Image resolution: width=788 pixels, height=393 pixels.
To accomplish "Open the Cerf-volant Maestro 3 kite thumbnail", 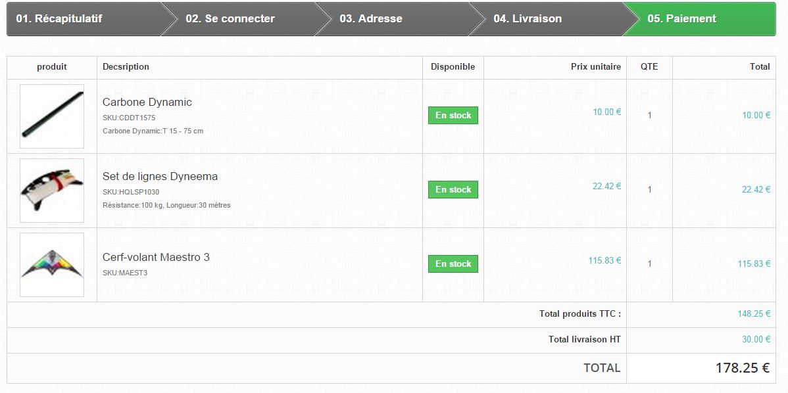I will coord(52,264).
